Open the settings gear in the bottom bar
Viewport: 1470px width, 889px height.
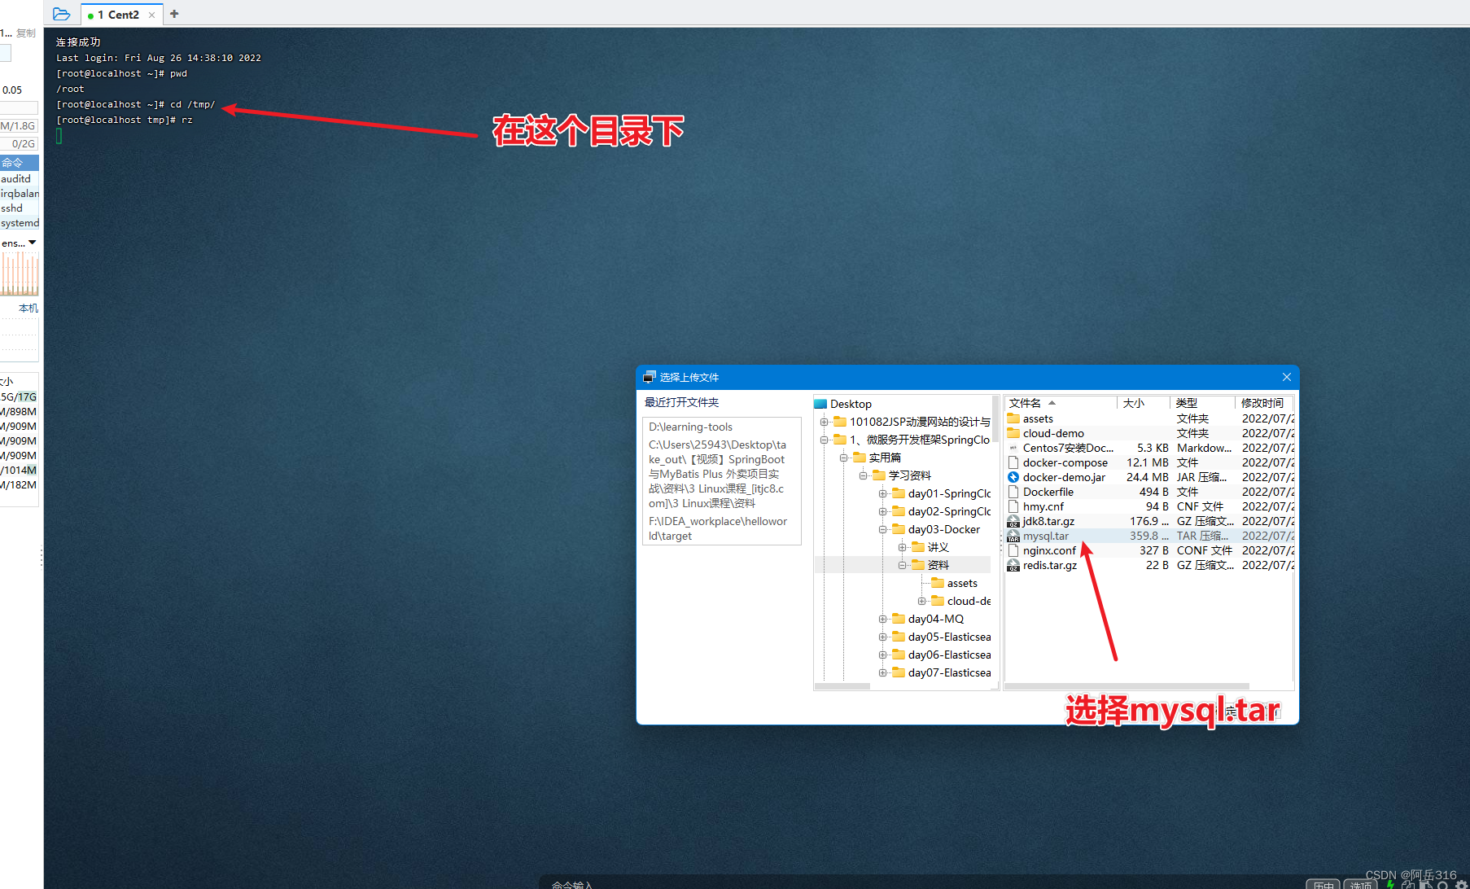(x=1461, y=885)
